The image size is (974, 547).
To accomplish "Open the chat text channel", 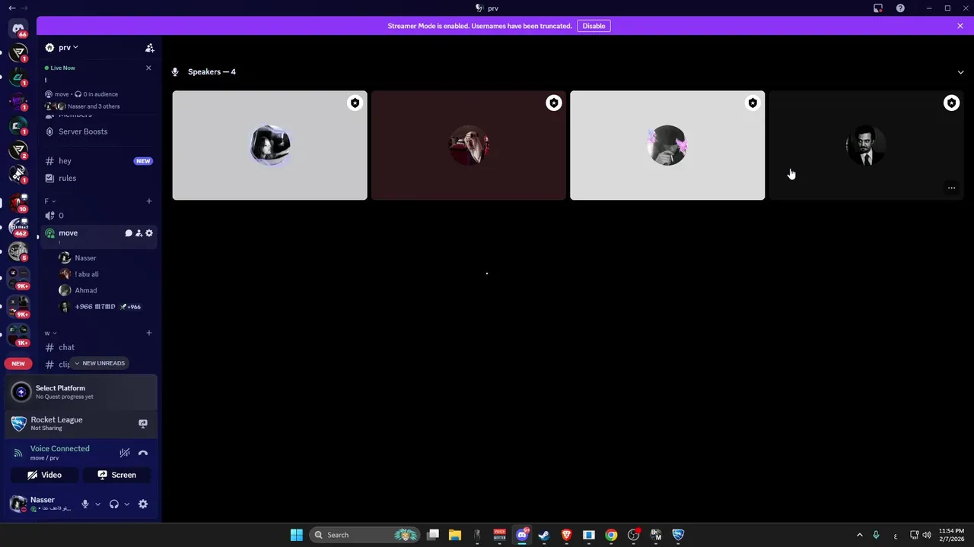I will [x=99, y=347].
